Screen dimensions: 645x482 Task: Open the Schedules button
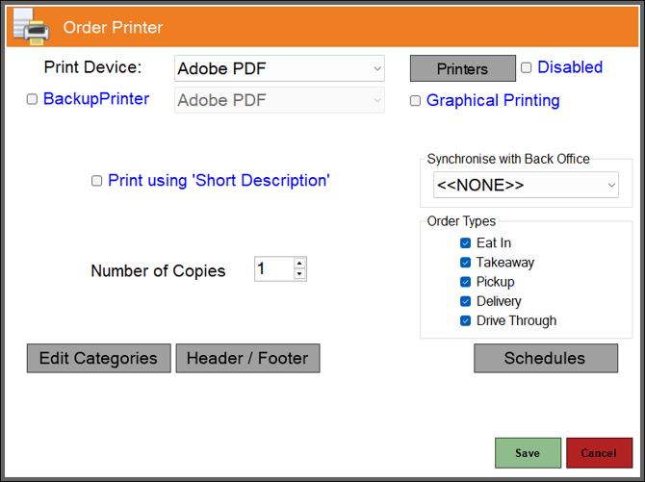tap(546, 358)
